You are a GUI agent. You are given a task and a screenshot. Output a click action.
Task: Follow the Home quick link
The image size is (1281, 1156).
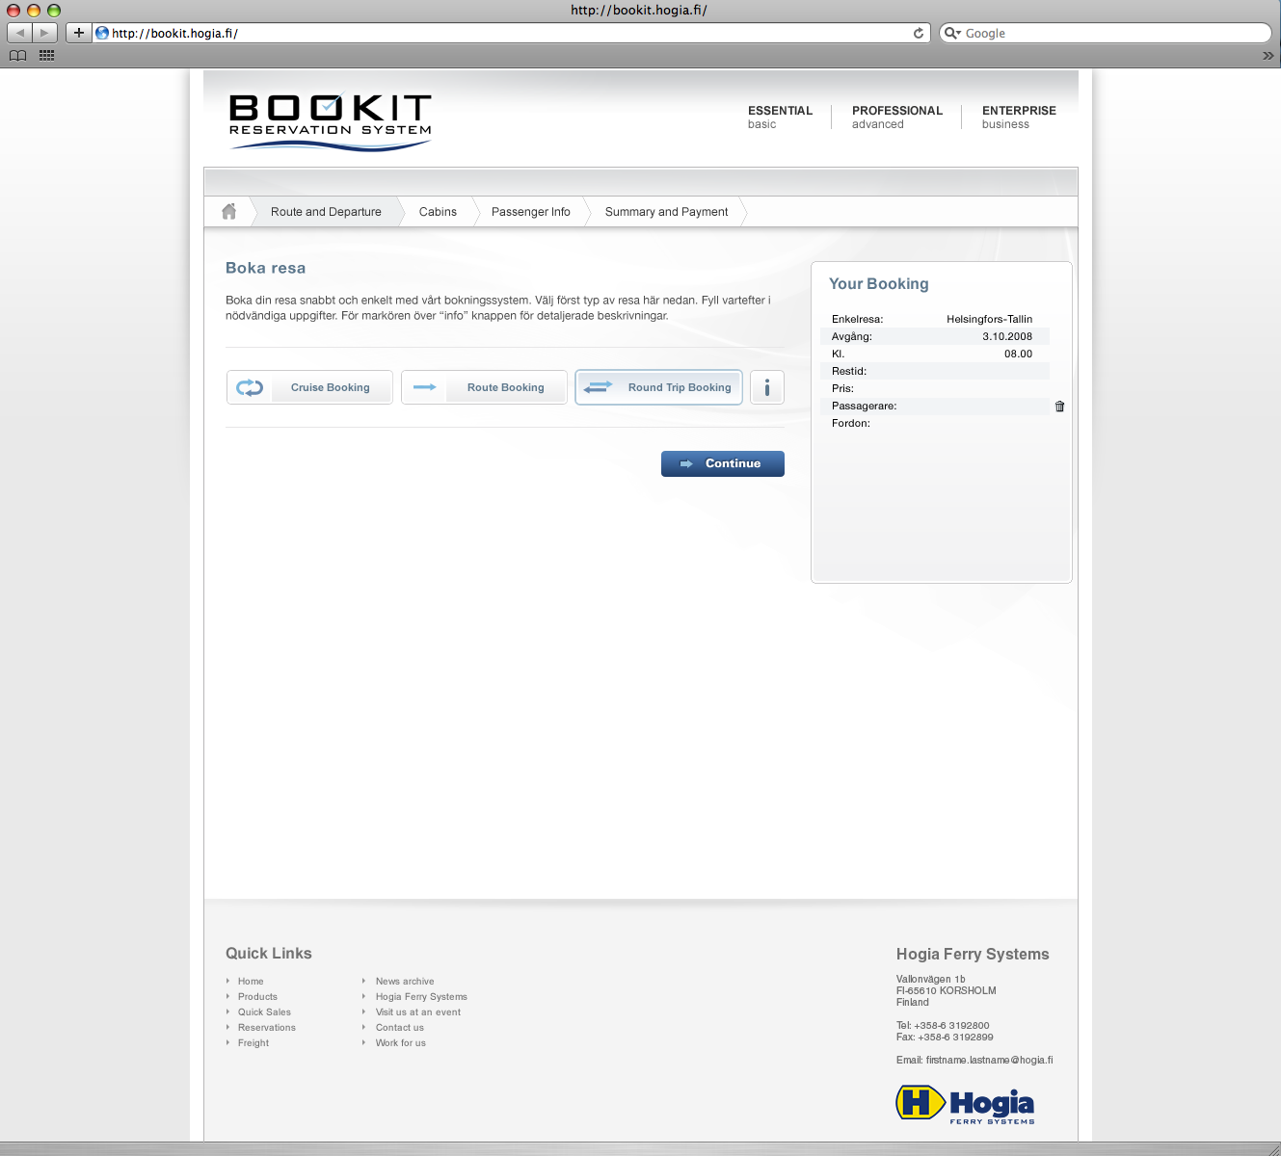pyautogui.click(x=251, y=982)
